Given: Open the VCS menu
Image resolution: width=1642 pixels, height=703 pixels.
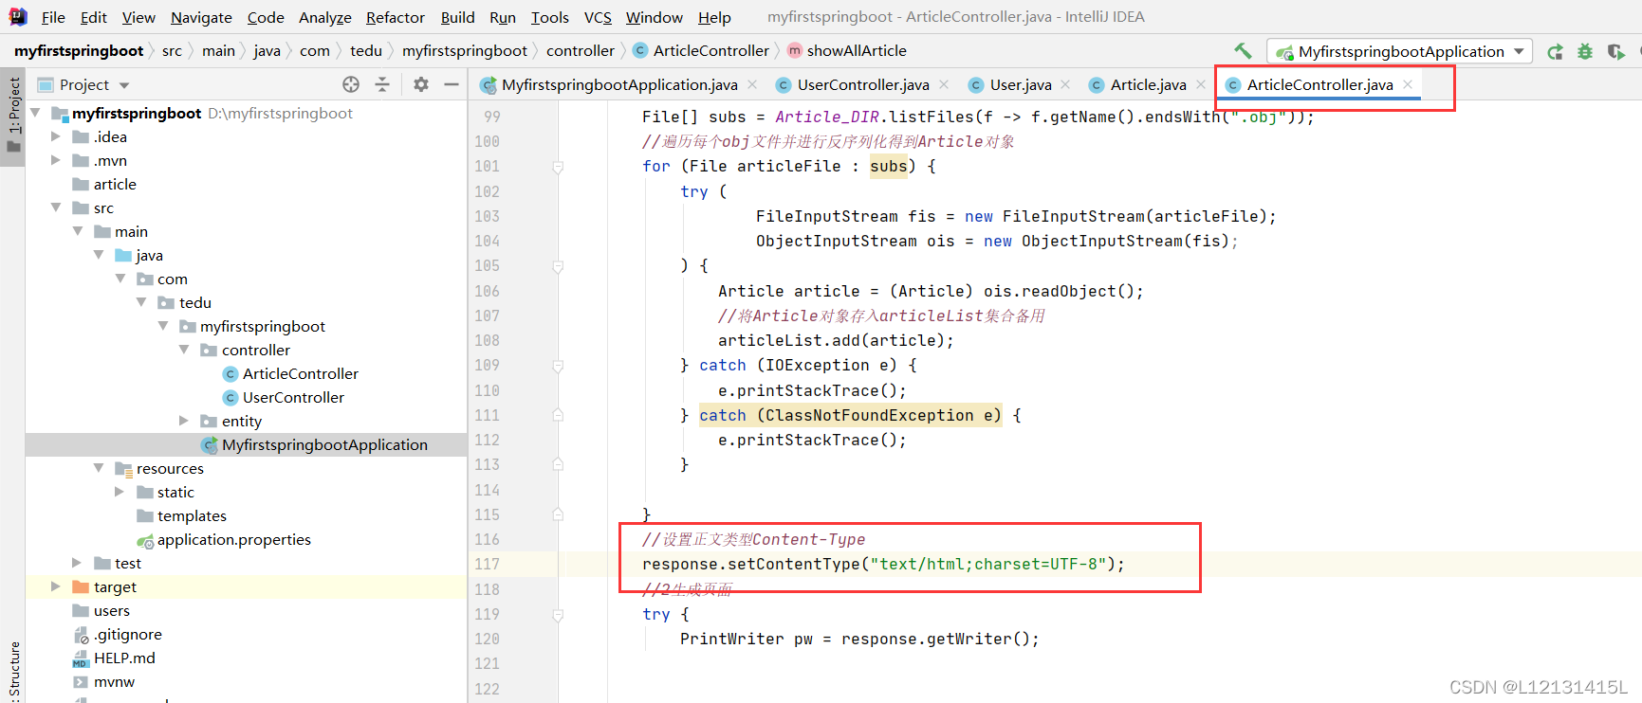Looking at the screenshot, I should click(x=598, y=17).
